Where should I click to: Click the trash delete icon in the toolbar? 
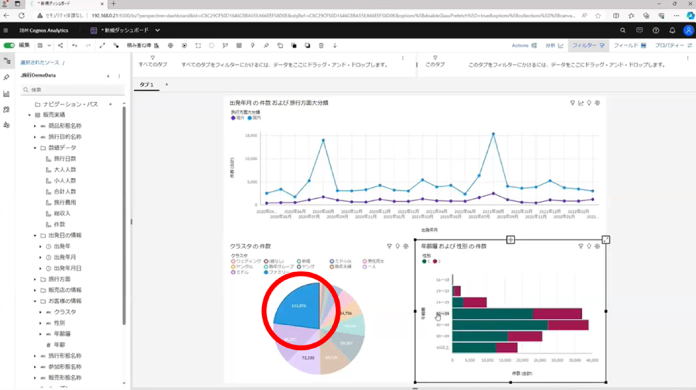pos(321,46)
